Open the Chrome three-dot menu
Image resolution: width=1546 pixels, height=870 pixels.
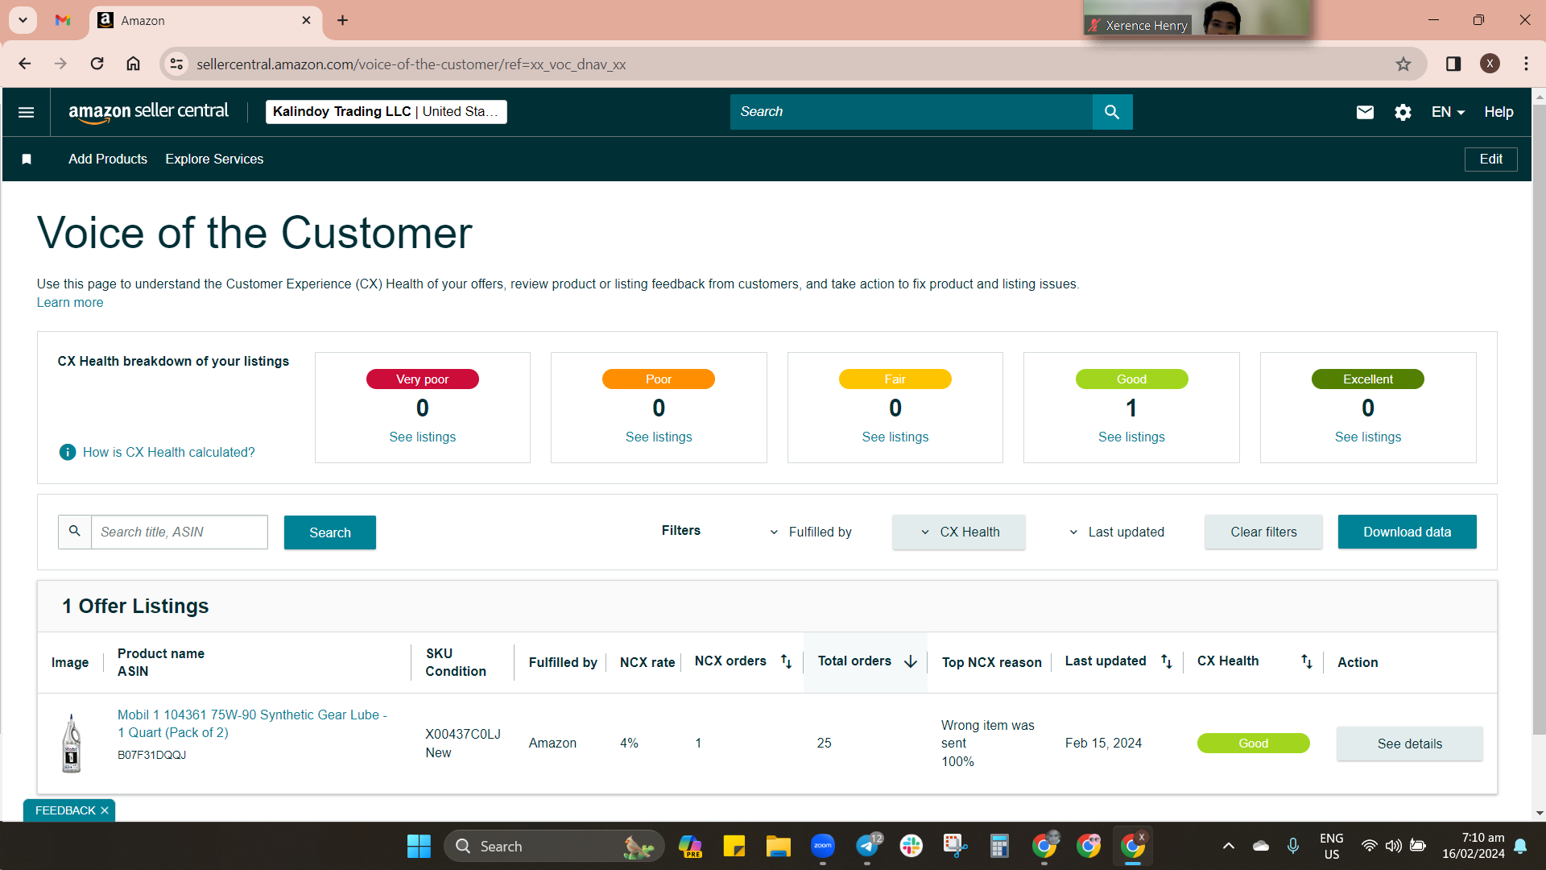pos(1526,64)
